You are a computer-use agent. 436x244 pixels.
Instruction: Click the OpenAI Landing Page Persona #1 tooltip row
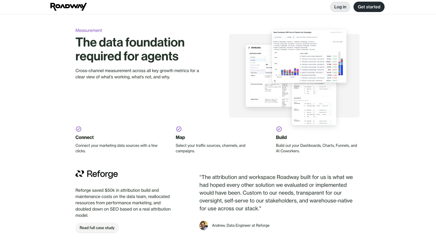click(x=319, y=56)
